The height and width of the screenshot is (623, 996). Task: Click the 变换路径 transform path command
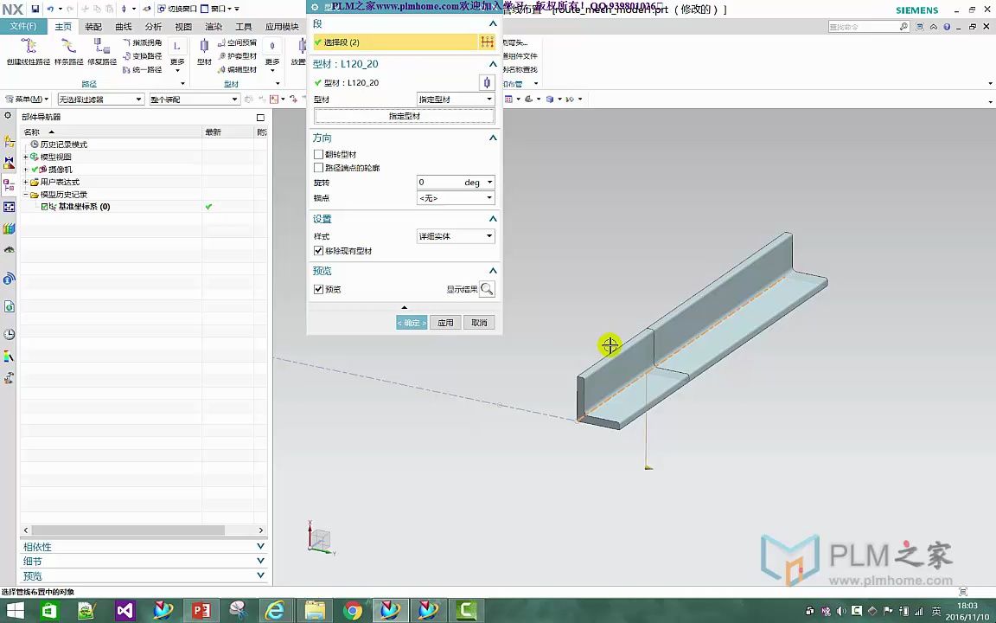pyautogui.click(x=143, y=56)
